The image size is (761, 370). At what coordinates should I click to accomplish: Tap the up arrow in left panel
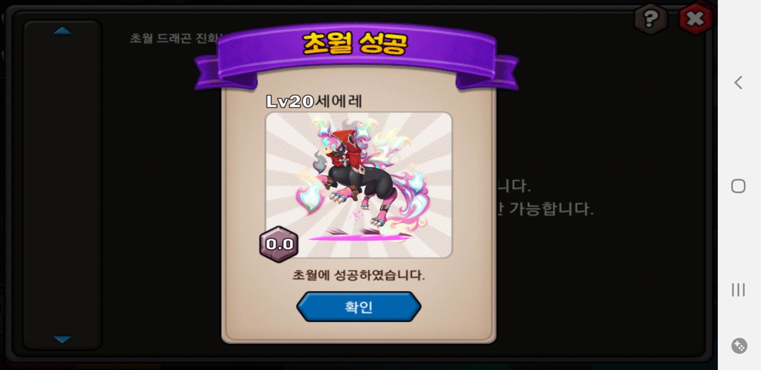(62, 31)
